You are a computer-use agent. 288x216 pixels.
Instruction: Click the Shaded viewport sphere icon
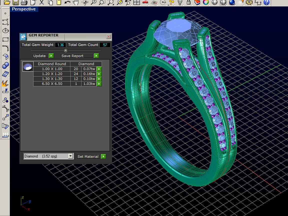coord(214,2)
